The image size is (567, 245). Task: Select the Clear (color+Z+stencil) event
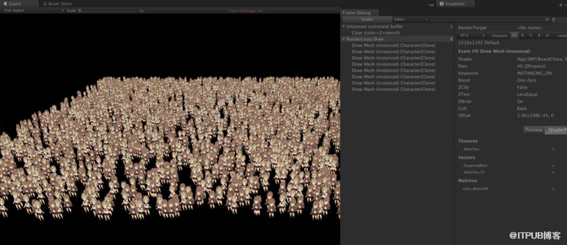[x=376, y=33]
